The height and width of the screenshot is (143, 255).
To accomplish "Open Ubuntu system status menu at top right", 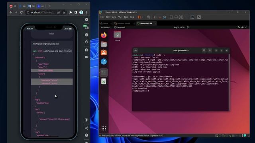I will point(242,27).
